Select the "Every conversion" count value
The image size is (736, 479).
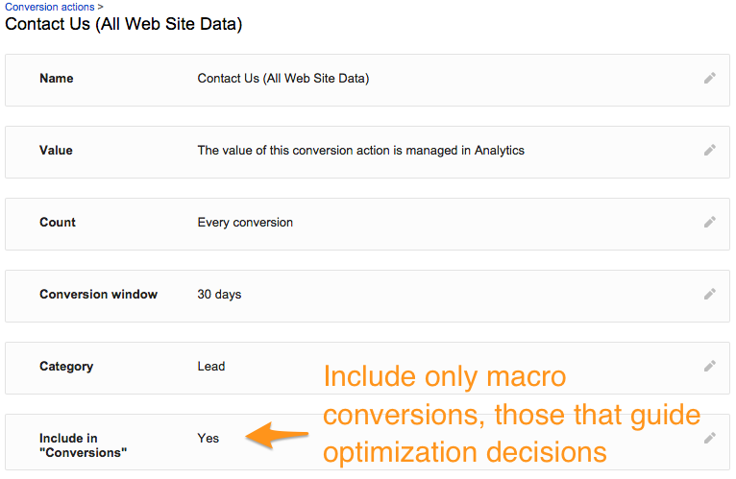[245, 223]
